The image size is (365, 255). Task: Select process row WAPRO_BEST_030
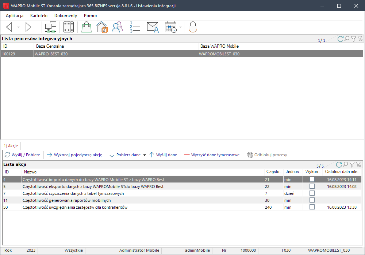(x=182, y=54)
